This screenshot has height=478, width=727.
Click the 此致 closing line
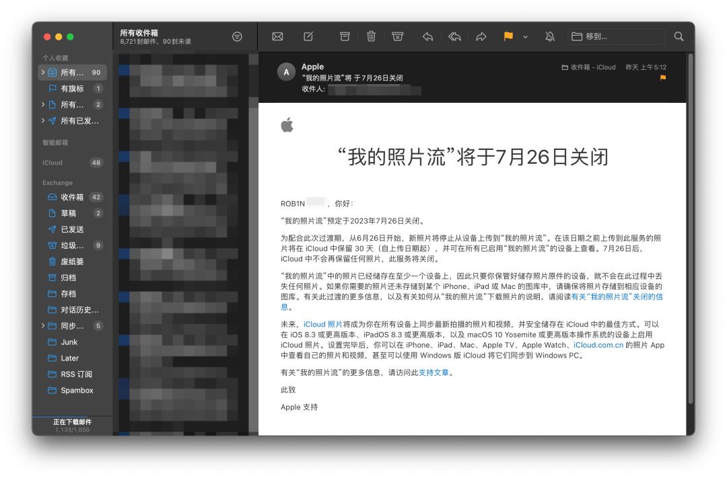pyautogui.click(x=288, y=390)
